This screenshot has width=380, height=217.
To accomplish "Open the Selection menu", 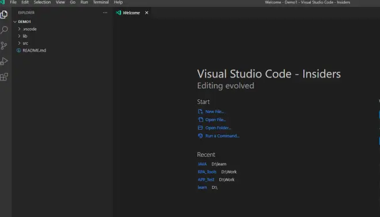I will click(x=42, y=2).
